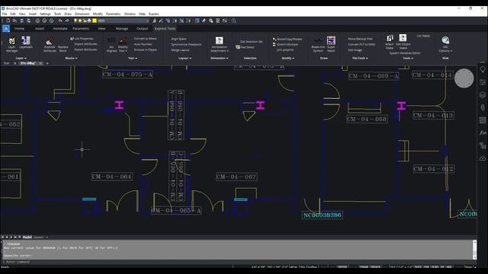
Task: Click the BricsCAD application logo button
Action: pyautogui.click(x=6, y=28)
